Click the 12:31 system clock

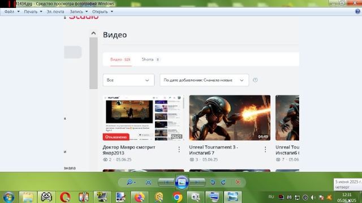click(x=347, y=195)
